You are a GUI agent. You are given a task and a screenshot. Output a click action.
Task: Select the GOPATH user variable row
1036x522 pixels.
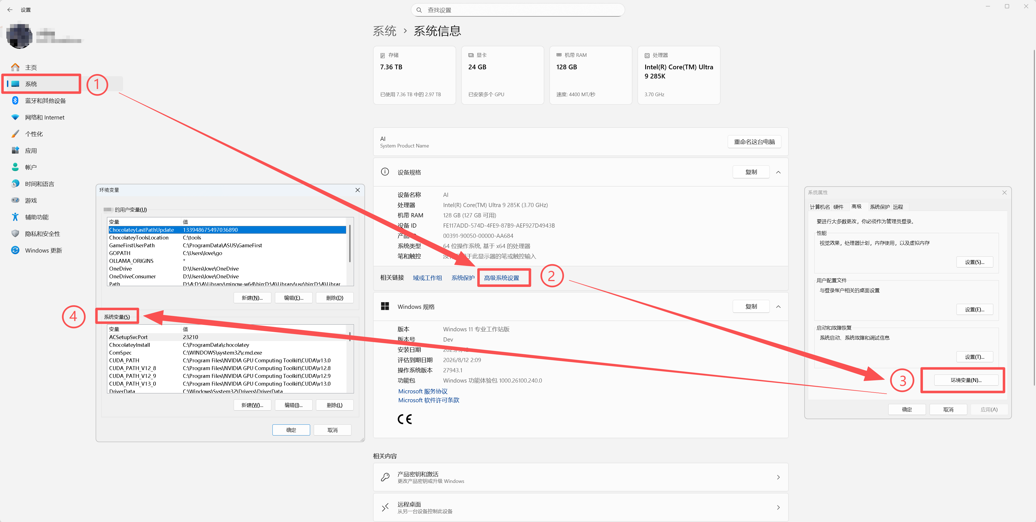tap(227, 253)
